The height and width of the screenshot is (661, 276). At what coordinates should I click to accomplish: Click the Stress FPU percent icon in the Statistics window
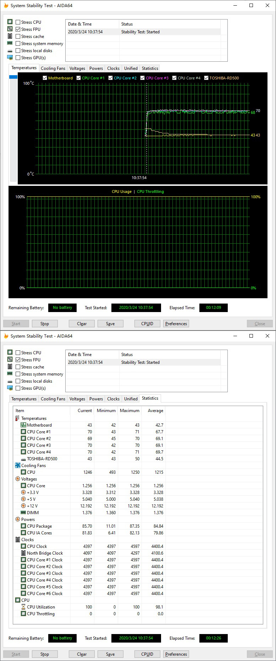10,360
